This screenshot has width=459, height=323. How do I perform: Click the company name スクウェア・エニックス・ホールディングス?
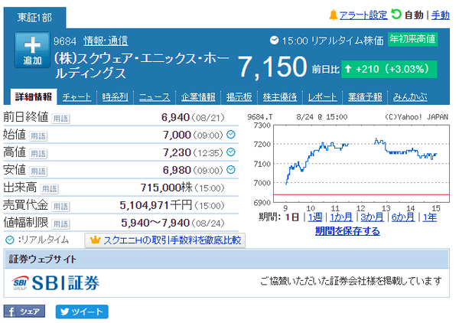tap(142, 66)
